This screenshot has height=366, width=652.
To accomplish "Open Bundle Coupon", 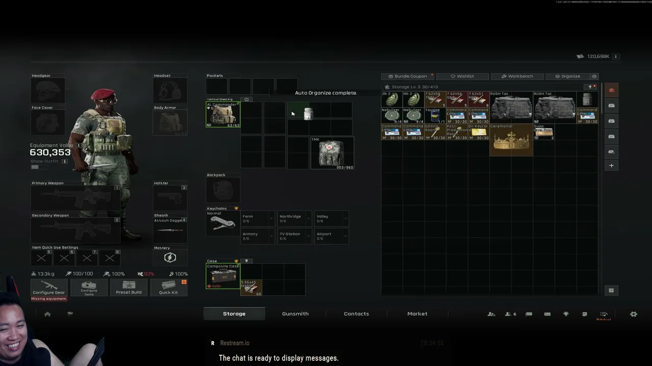I will click(408, 76).
